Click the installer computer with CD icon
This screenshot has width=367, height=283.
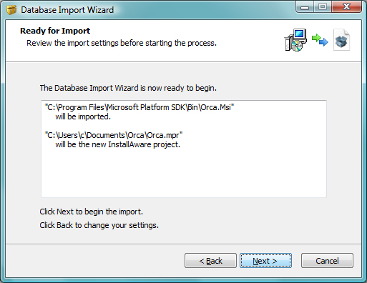click(295, 40)
